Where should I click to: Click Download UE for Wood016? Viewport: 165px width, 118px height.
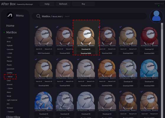[x=107, y=114]
